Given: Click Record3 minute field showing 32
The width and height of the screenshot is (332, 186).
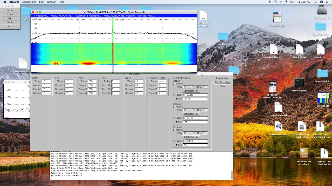Looking at the screenshot, I should (139, 93).
